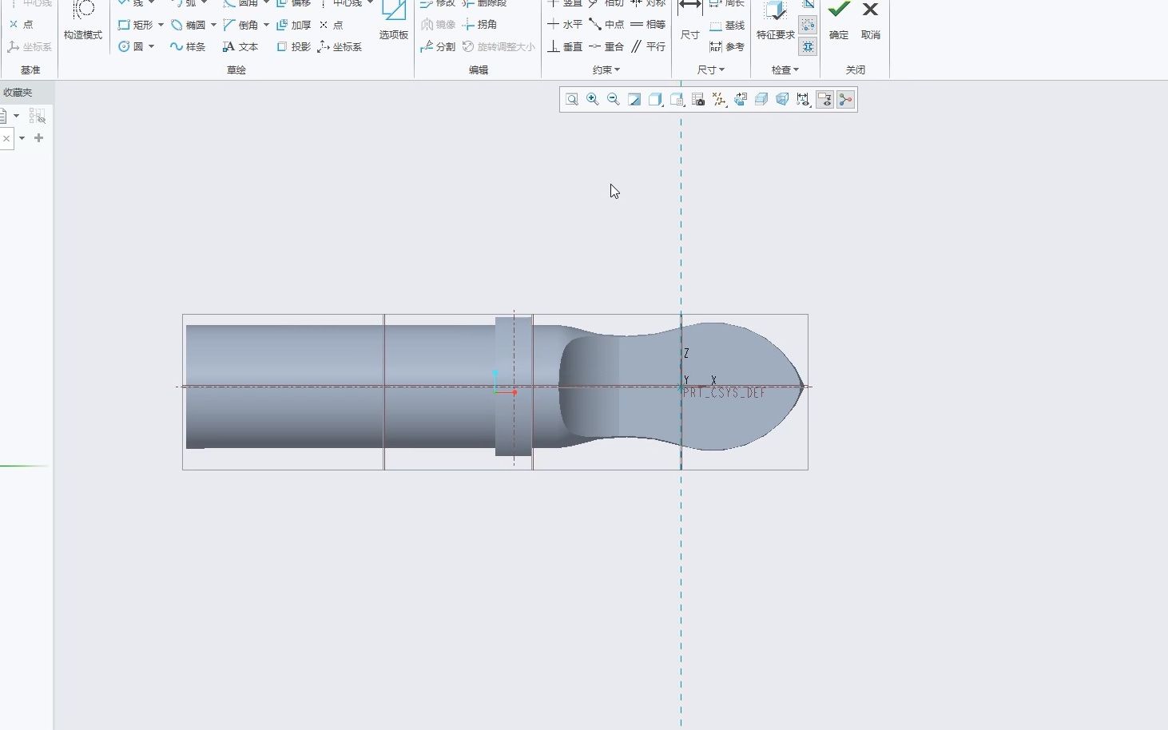
Task: Toggle vertex display icon in graphics toolbar
Action: 845,99
